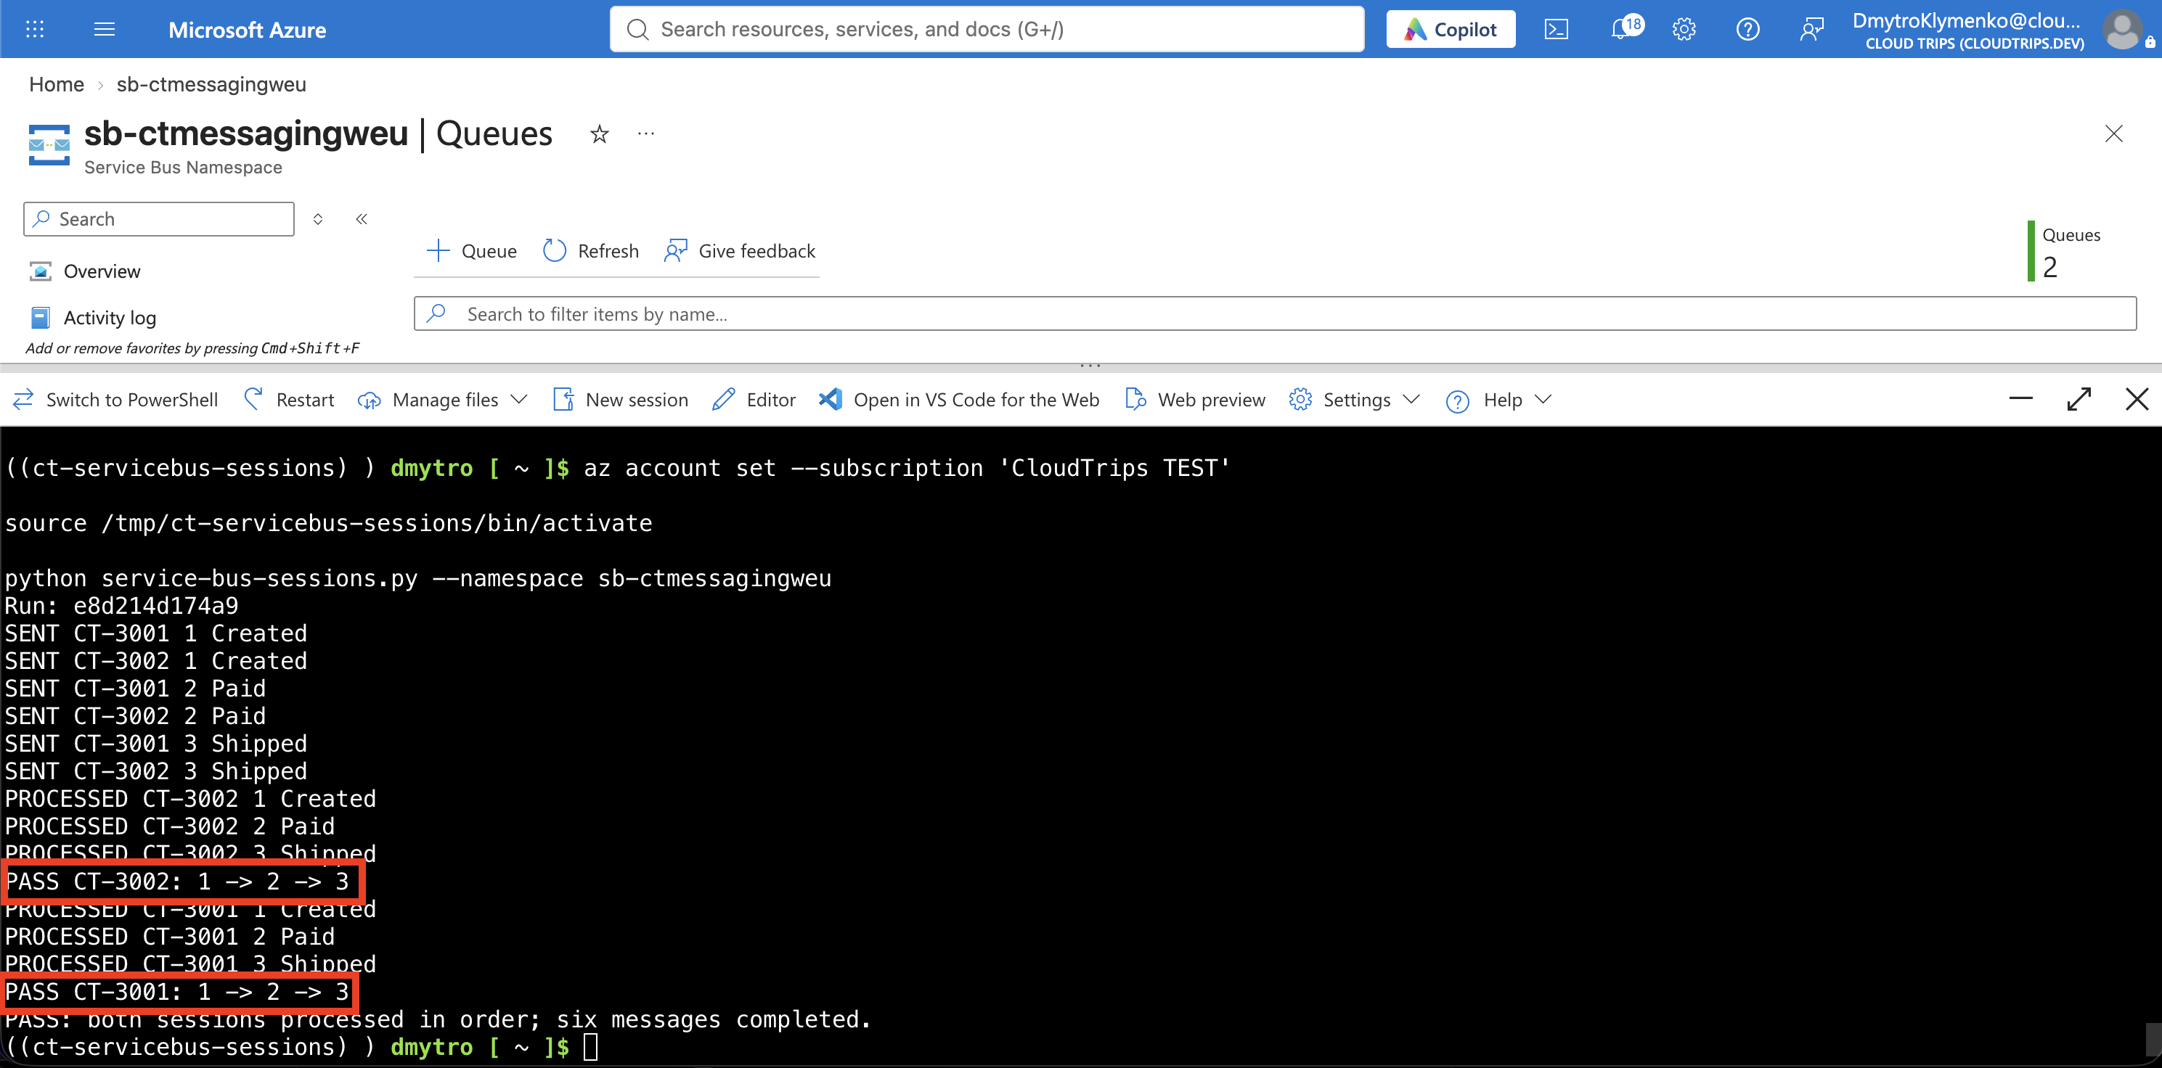Go to Home breadcrumb
Screen dimensions: 2162x1068
pyautogui.click(x=56, y=84)
